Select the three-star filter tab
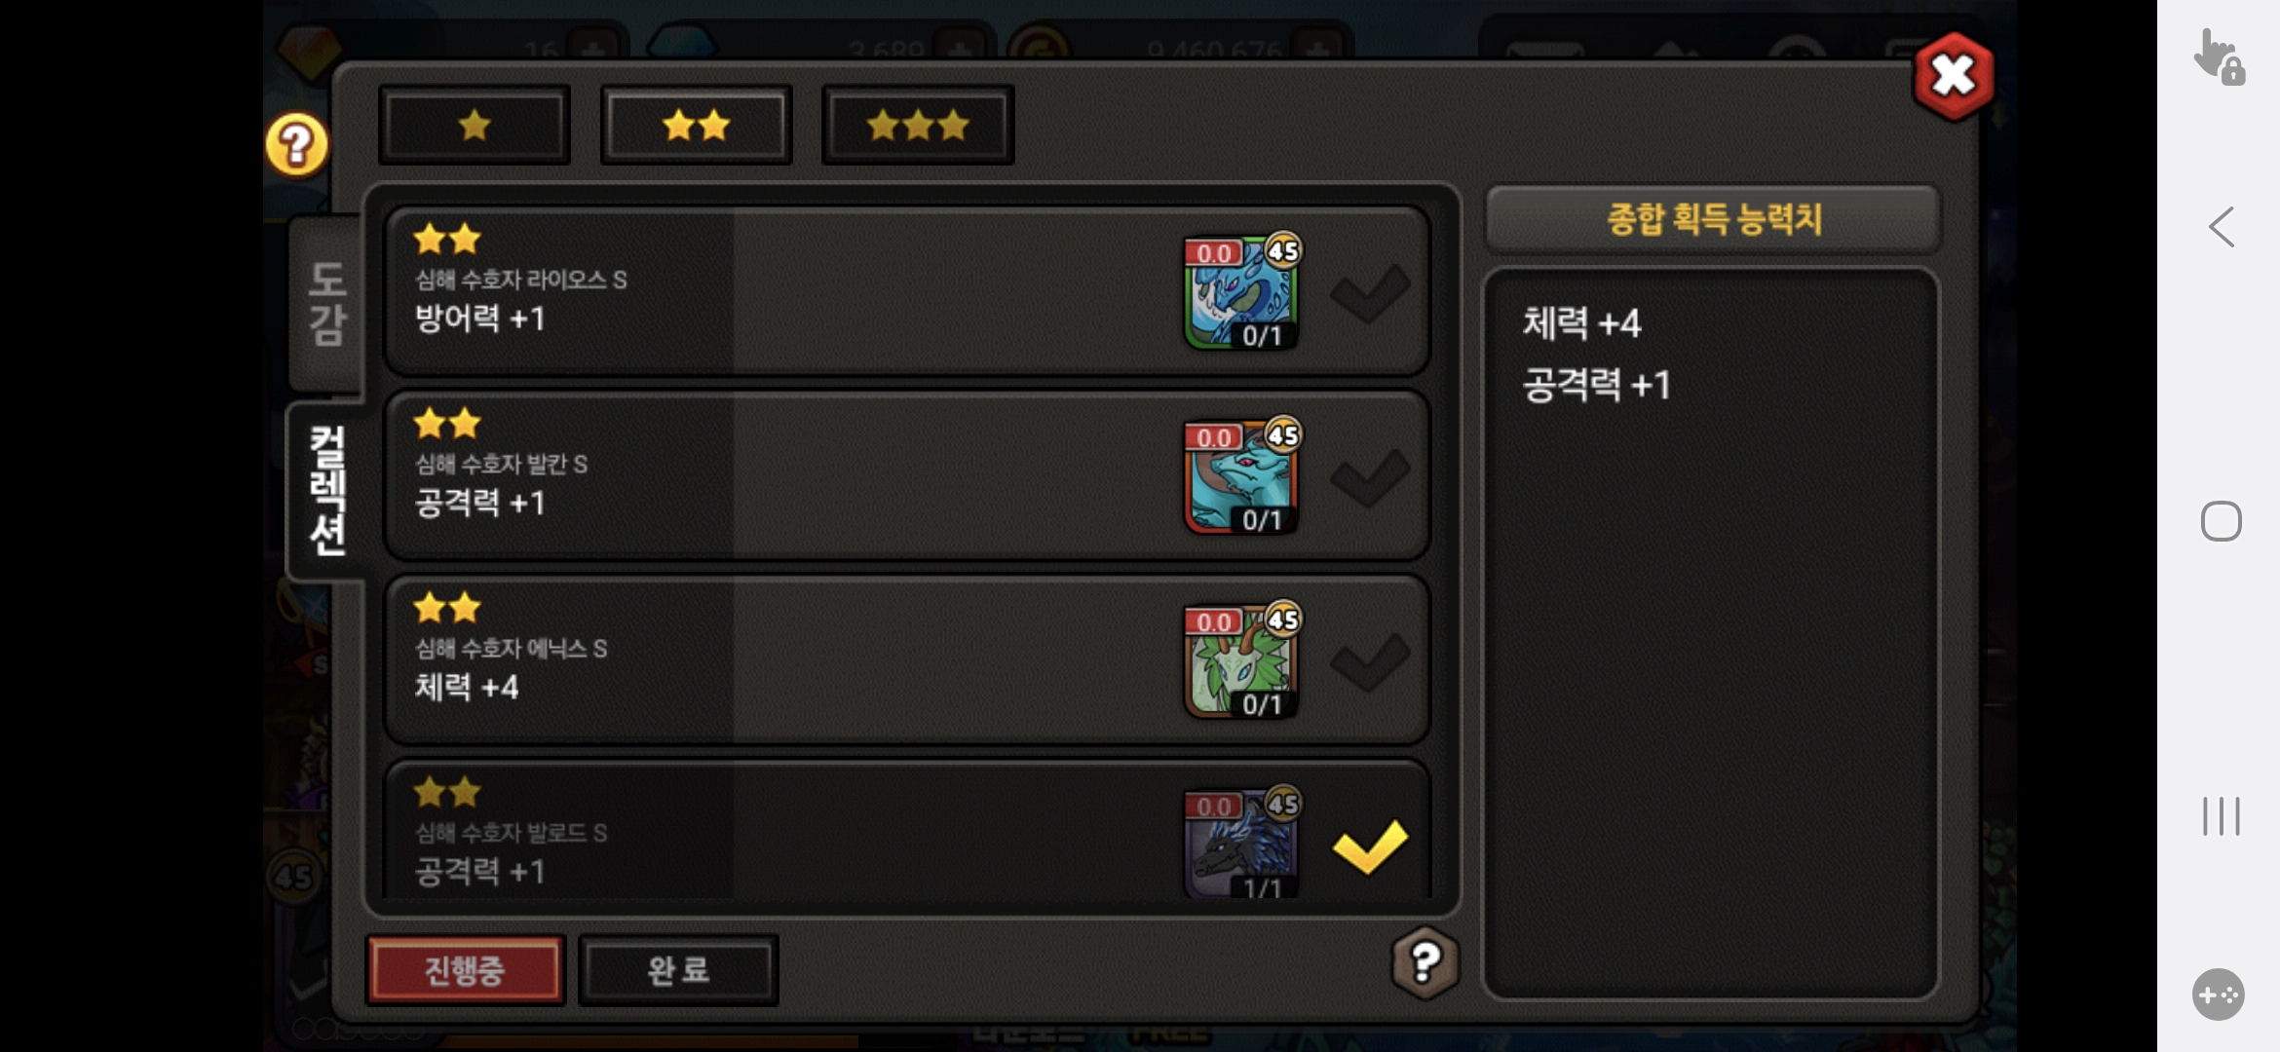This screenshot has width=2280, height=1052. [918, 125]
